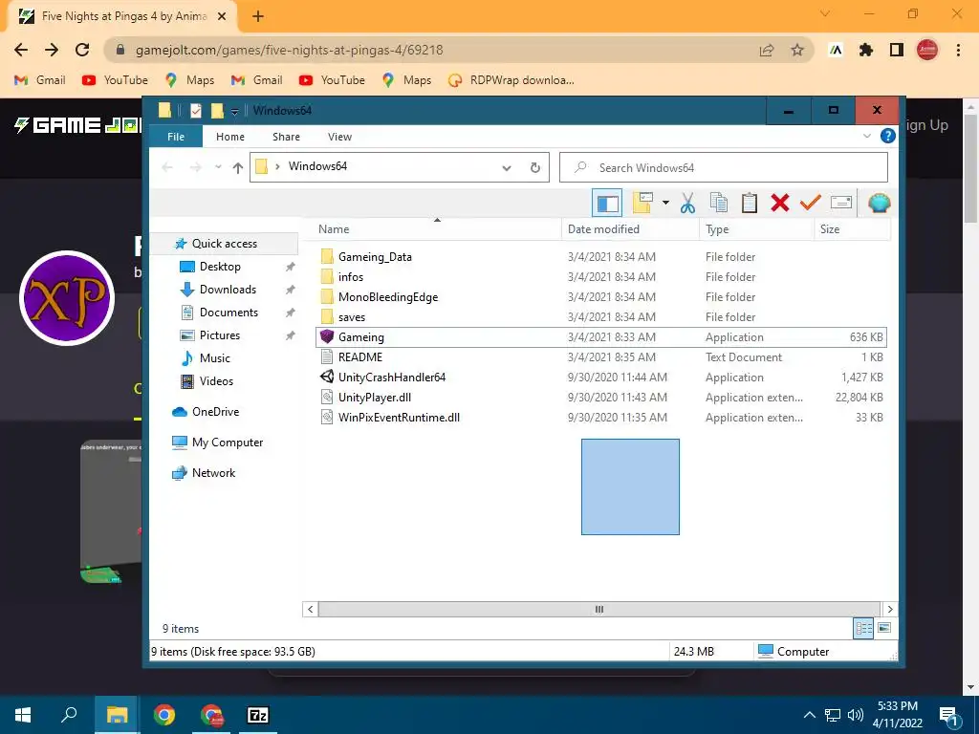This screenshot has height=734, width=979.
Task: Click the New folder toolbar icon
Action: 642,203
